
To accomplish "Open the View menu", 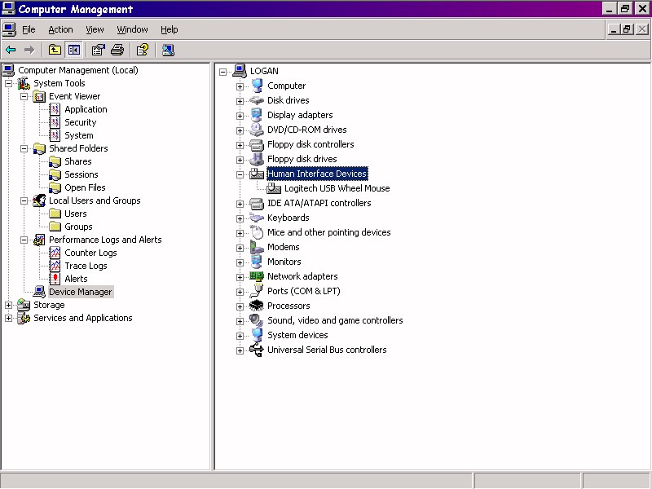I will 95,29.
